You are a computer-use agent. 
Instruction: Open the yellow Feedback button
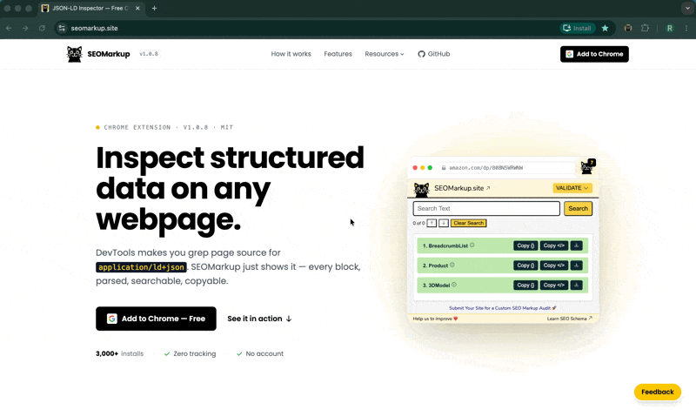[x=658, y=392]
